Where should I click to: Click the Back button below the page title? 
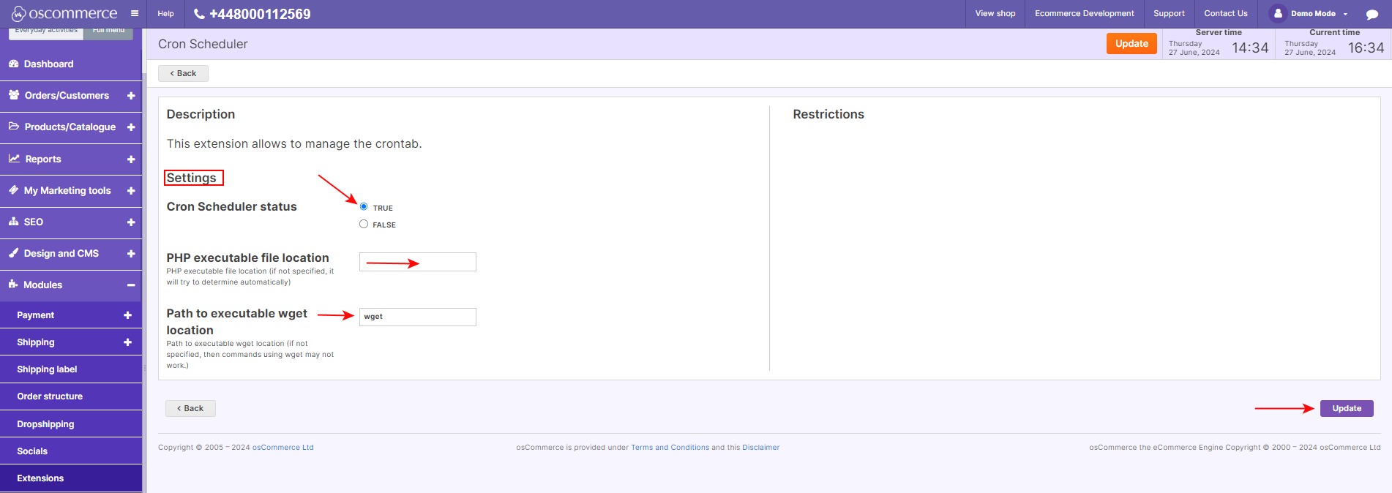pyautogui.click(x=183, y=73)
